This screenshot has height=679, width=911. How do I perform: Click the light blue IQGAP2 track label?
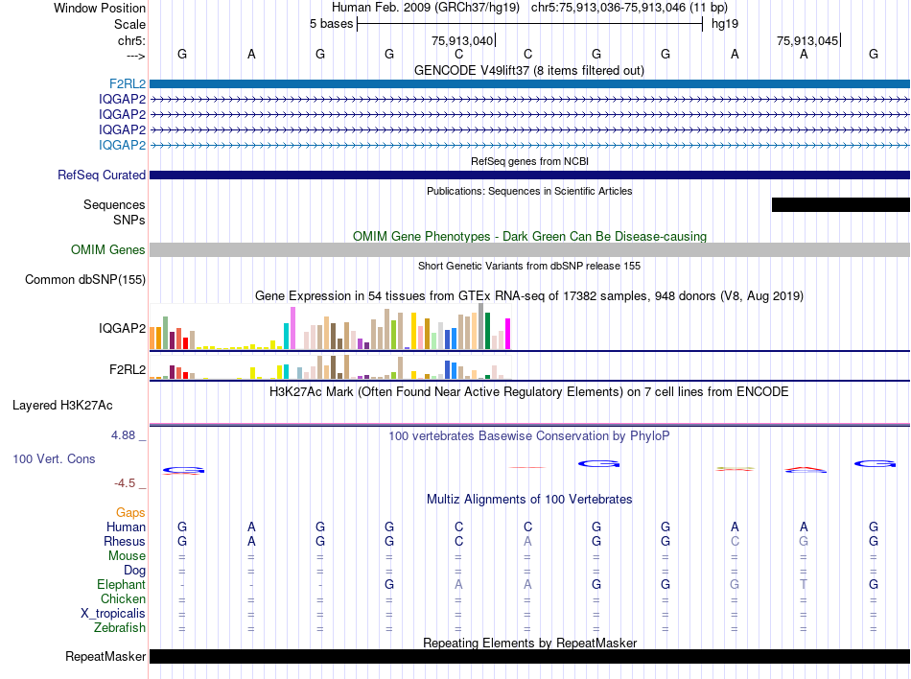click(x=122, y=145)
